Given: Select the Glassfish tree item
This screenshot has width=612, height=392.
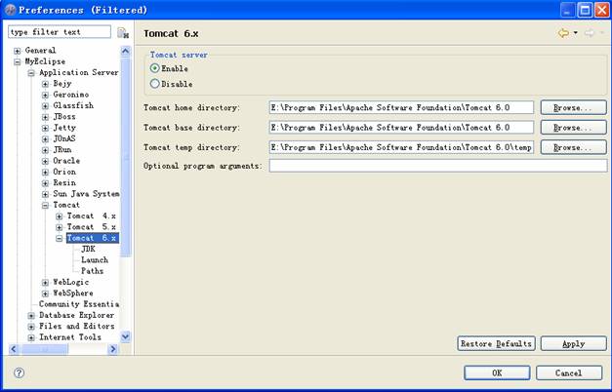Looking at the screenshot, I should 73,105.
